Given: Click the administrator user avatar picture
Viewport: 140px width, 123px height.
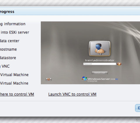Looking at the screenshot, I should pos(100,48).
